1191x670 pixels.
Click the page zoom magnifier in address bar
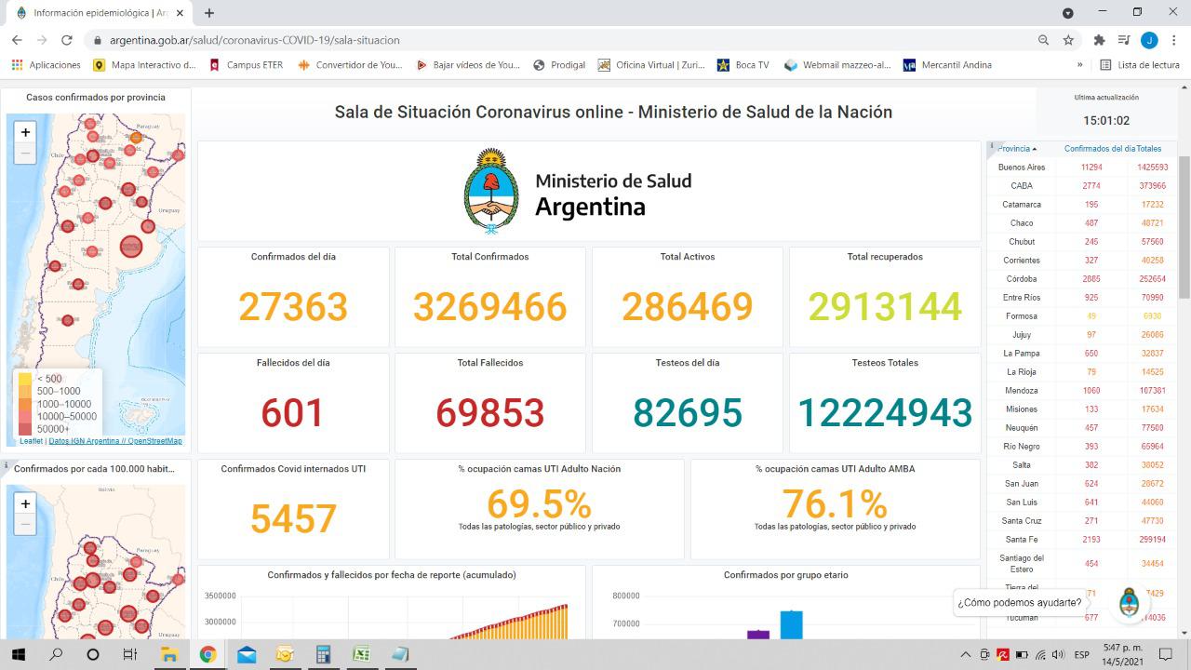[1043, 40]
